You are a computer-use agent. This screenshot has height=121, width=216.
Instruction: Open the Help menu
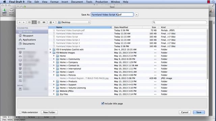click(x=126, y=2)
